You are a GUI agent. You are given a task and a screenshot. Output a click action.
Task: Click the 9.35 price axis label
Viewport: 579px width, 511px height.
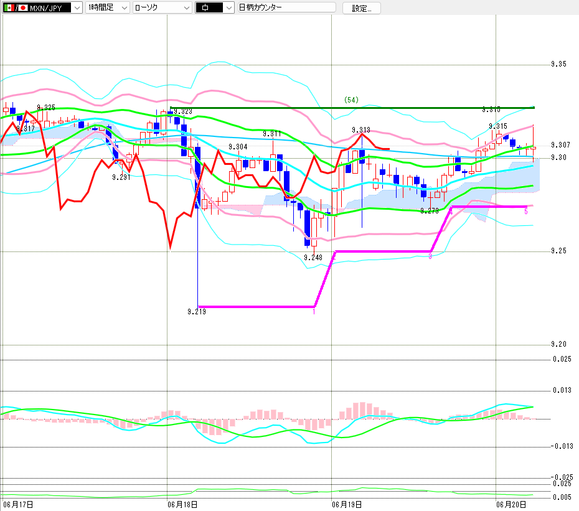(558, 64)
